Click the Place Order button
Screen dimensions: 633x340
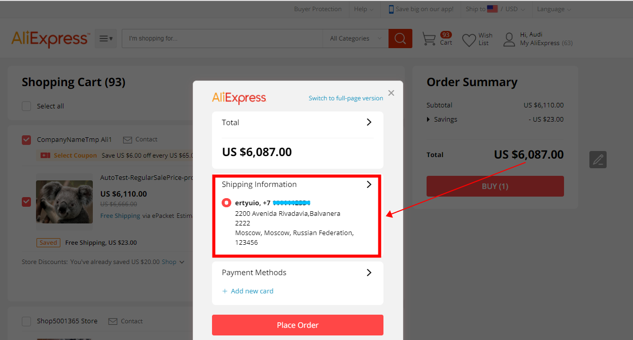click(298, 325)
